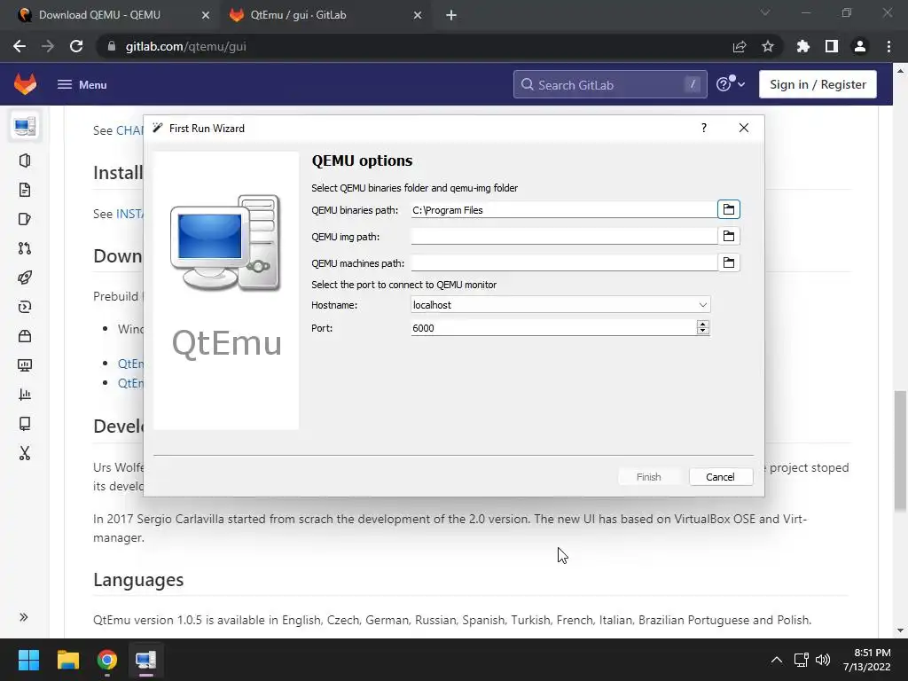Open Project information in GitLab sidebar
The image size is (908, 681).
tap(24, 160)
